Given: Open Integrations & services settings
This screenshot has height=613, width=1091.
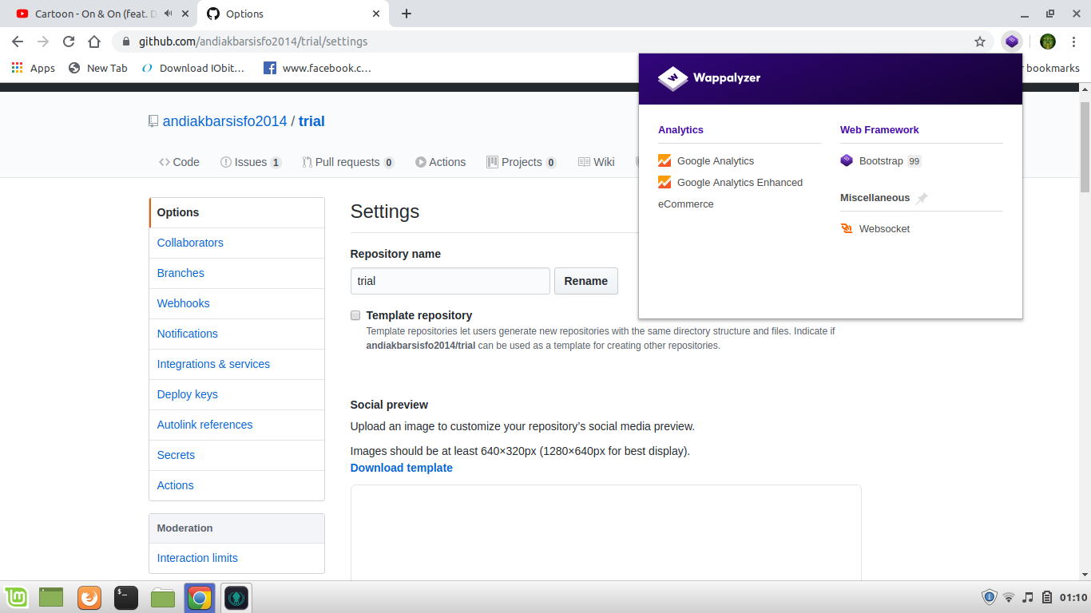Looking at the screenshot, I should click(236, 364).
